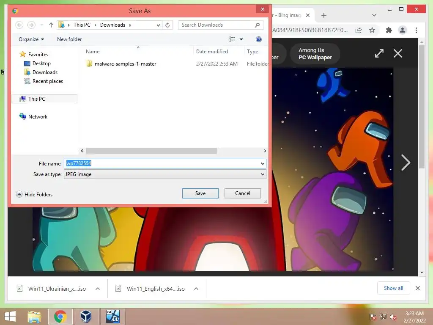
Task: Expand Win11_English download options chevron
Action: pyautogui.click(x=196, y=289)
